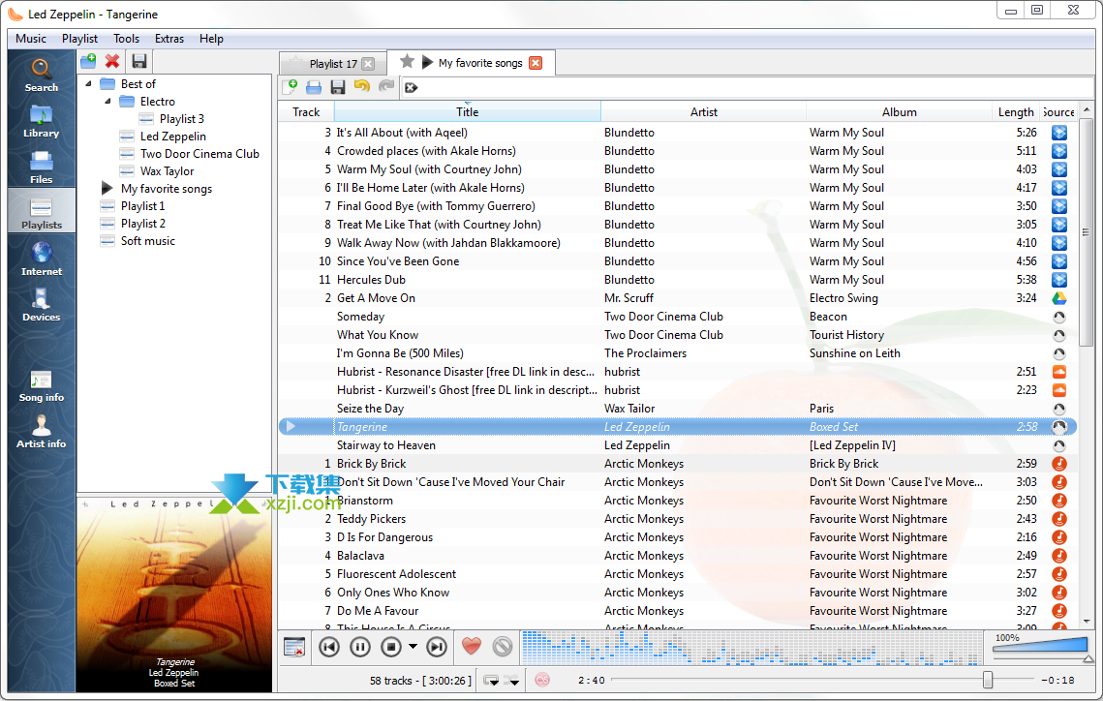The width and height of the screenshot is (1103, 701).
Task: Collapse the Electro folder
Action: point(108,102)
